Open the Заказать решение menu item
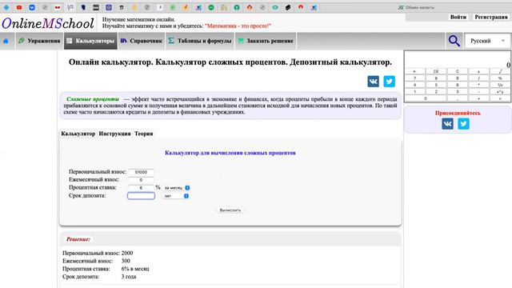512x288 pixels. (x=266, y=41)
